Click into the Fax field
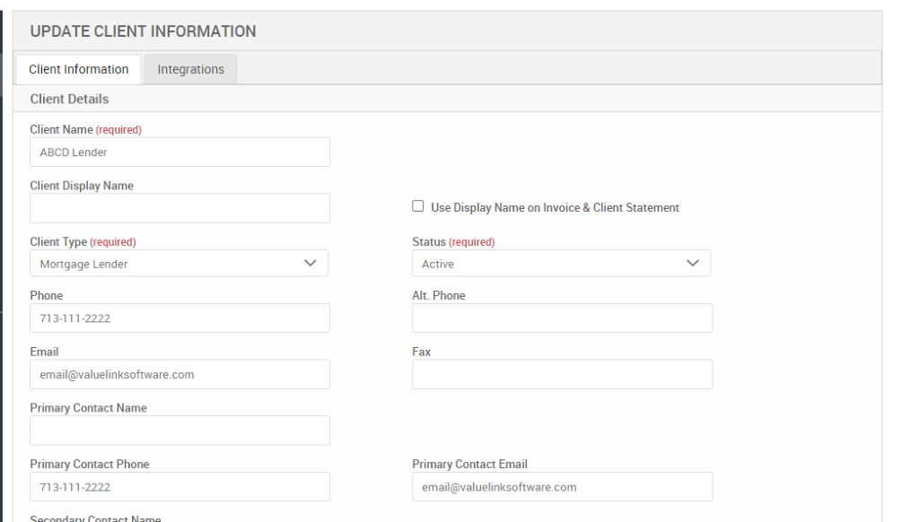Screen dimensions: 919x522 562,374
